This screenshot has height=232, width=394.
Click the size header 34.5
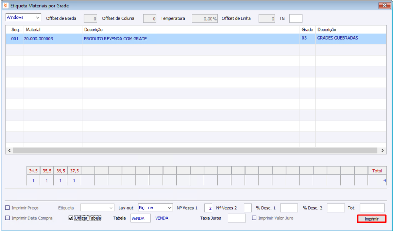[33, 171]
